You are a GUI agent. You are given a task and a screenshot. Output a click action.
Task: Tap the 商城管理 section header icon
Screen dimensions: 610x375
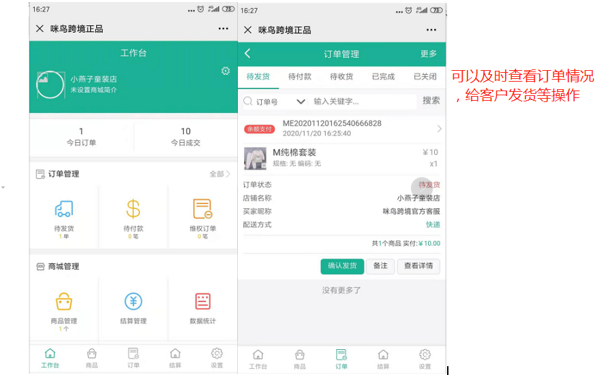[40, 267]
